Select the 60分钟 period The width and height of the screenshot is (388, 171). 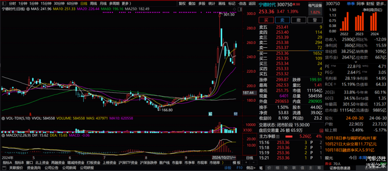[x=72, y=4]
